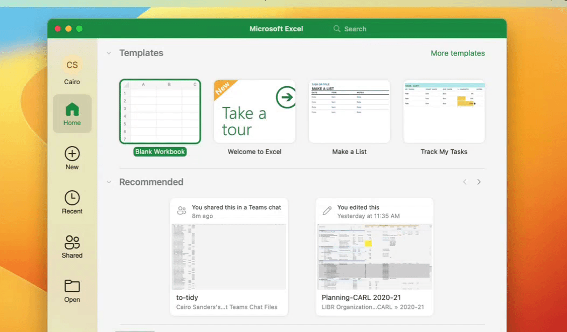
Task: Click the Make a List caption
Action: point(349,151)
